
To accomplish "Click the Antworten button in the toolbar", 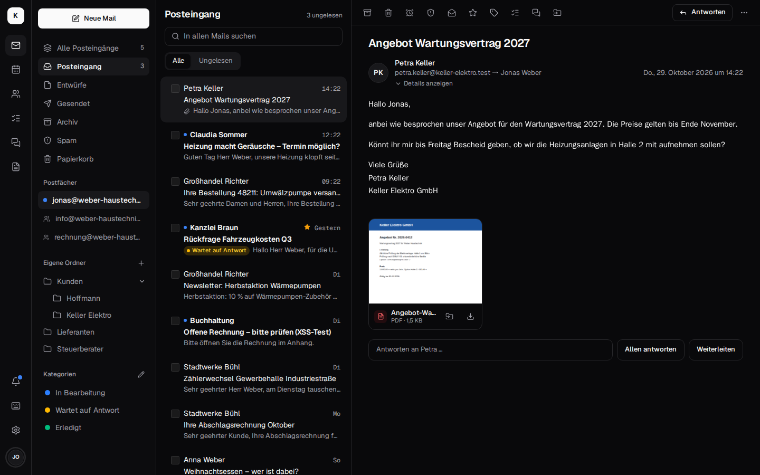I will point(702,13).
